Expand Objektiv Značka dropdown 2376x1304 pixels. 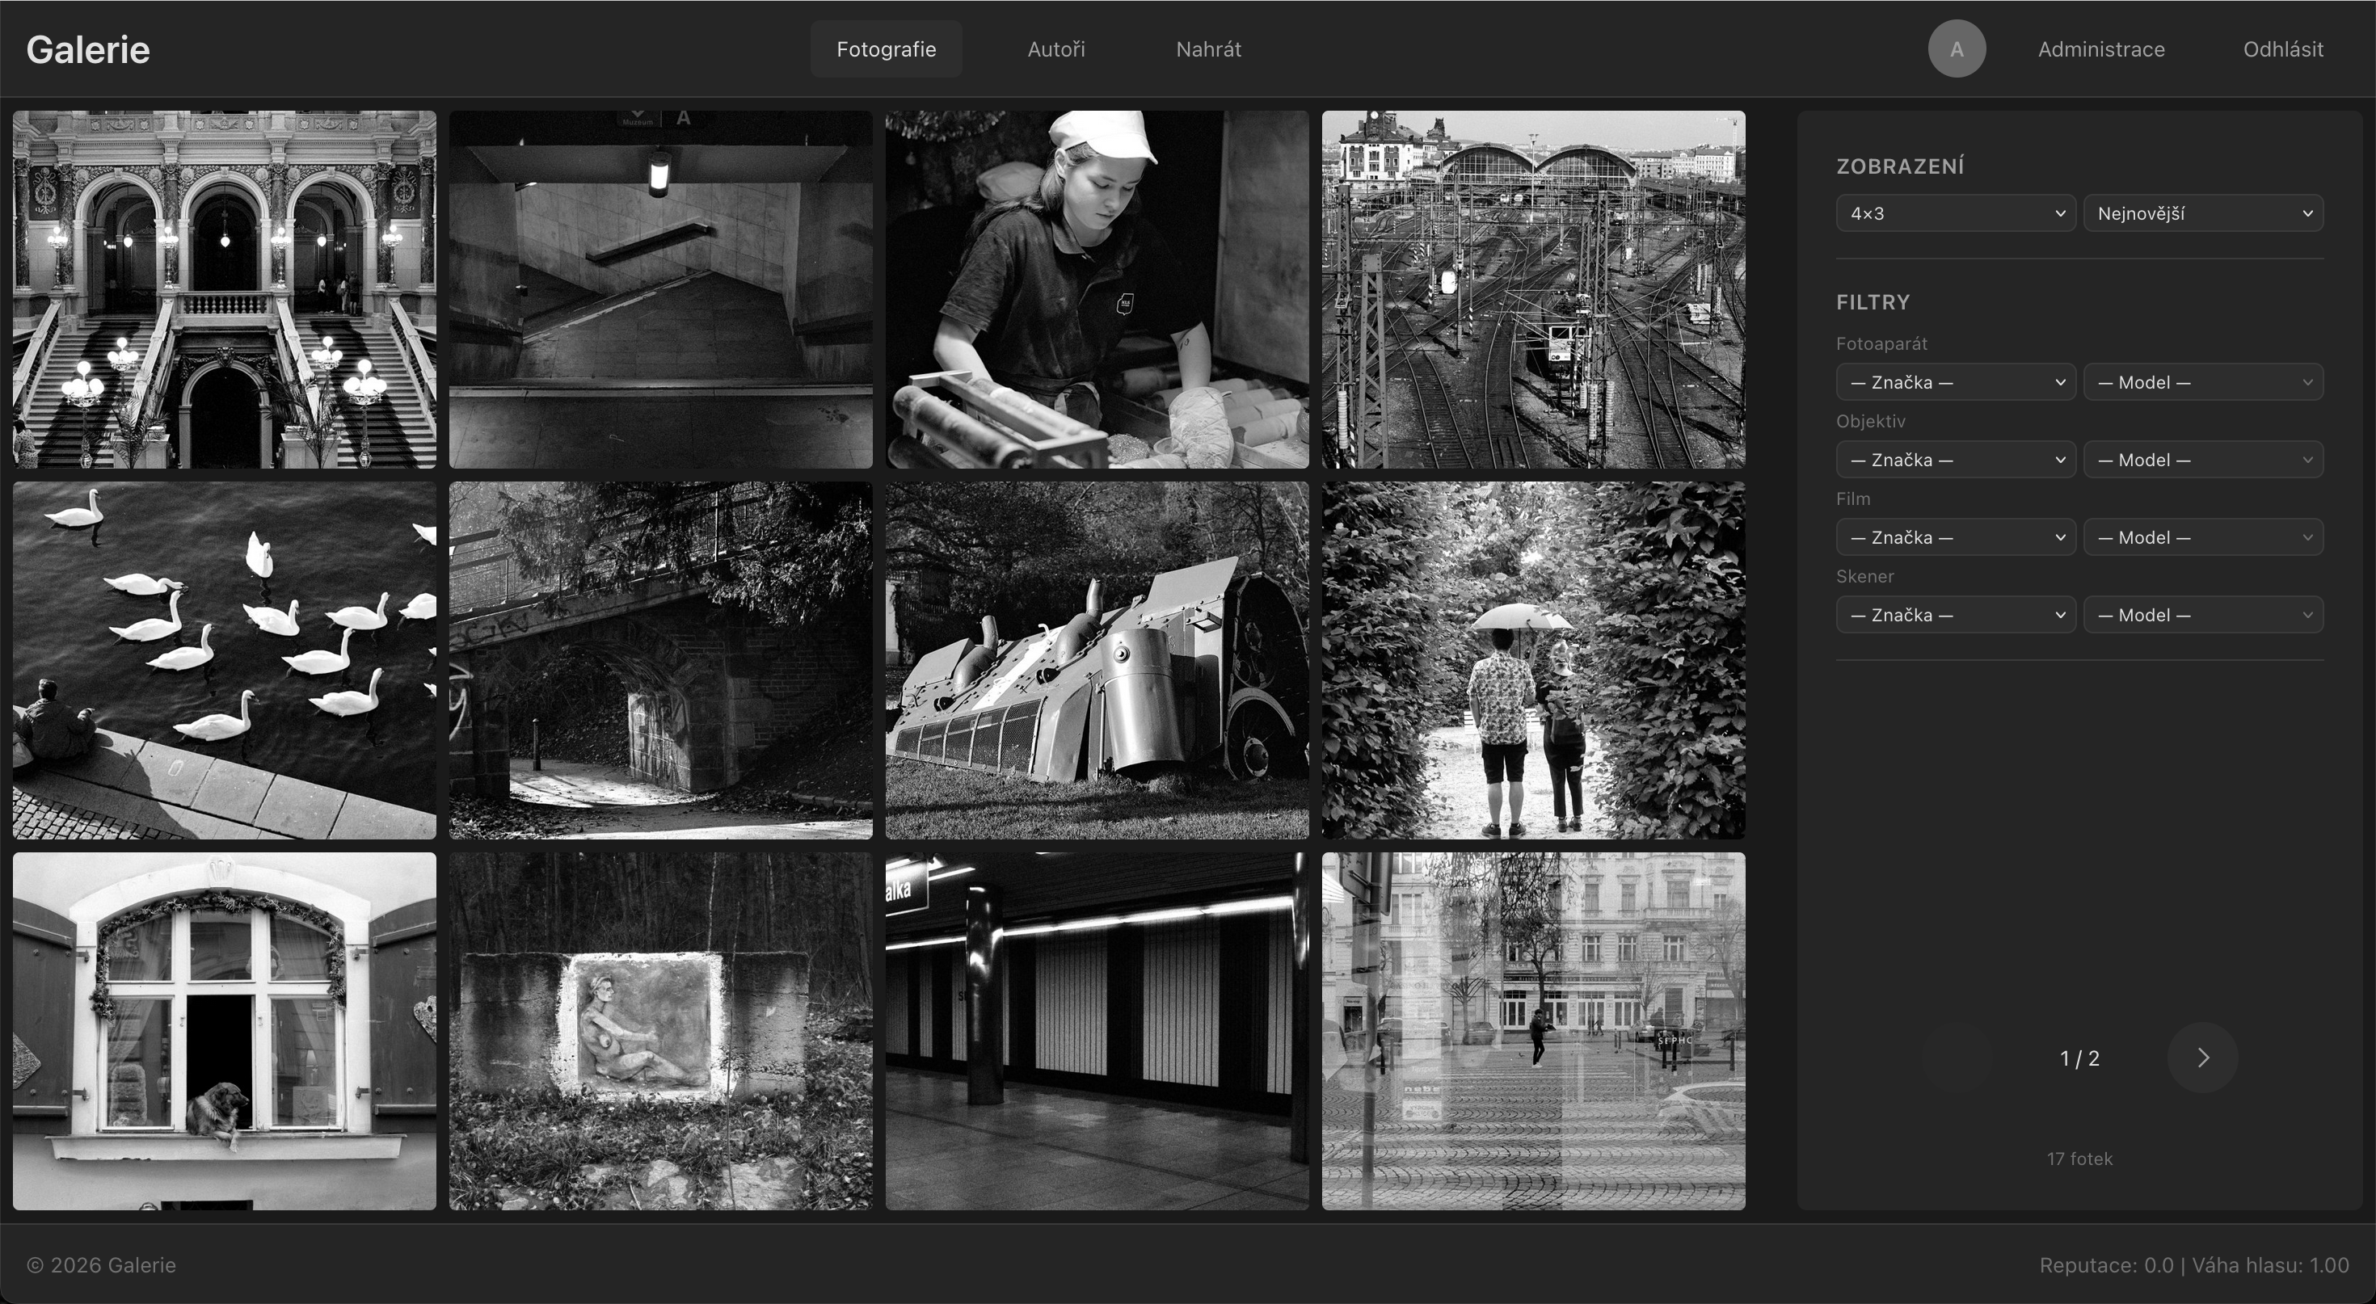1956,459
